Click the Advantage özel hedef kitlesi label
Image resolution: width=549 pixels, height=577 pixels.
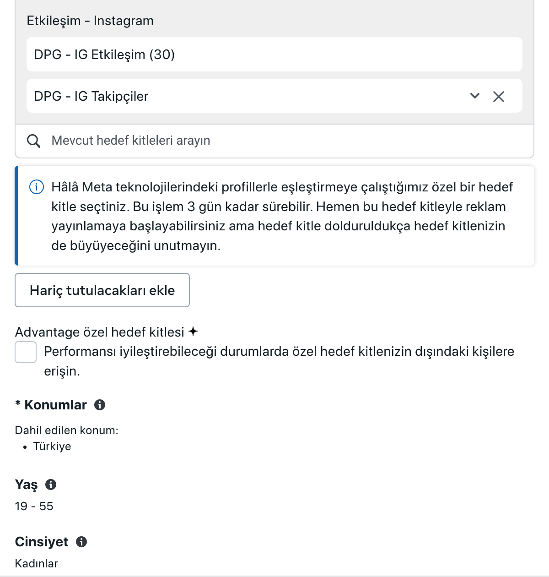click(x=100, y=332)
